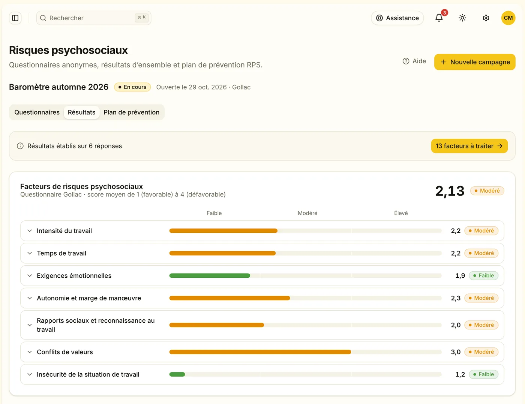Click the Conflits de valeurs score bar
This screenshot has width=525, height=404.
[x=305, y=352]
